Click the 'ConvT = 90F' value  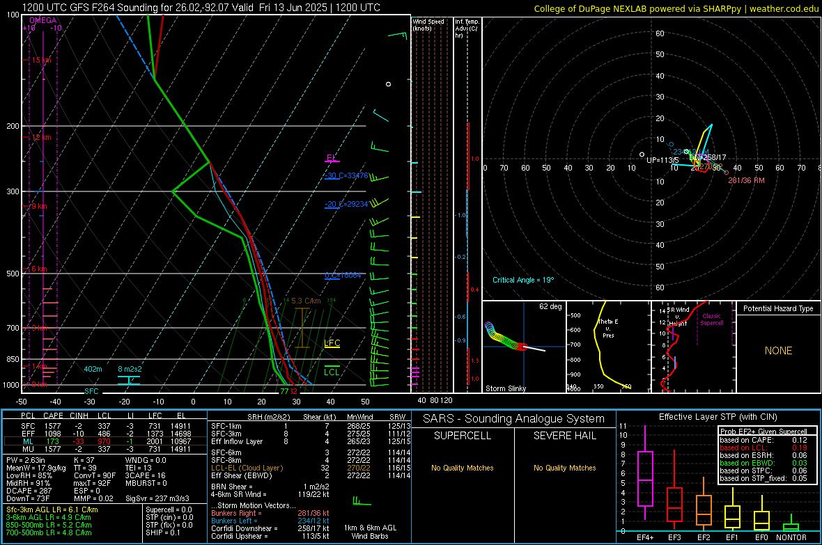95,475
